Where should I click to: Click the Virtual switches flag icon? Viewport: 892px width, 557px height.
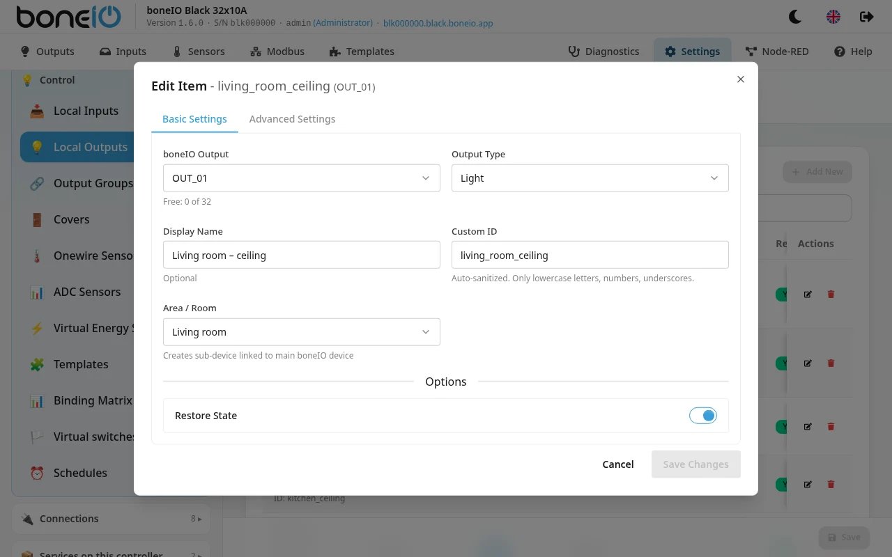(37, 437)
